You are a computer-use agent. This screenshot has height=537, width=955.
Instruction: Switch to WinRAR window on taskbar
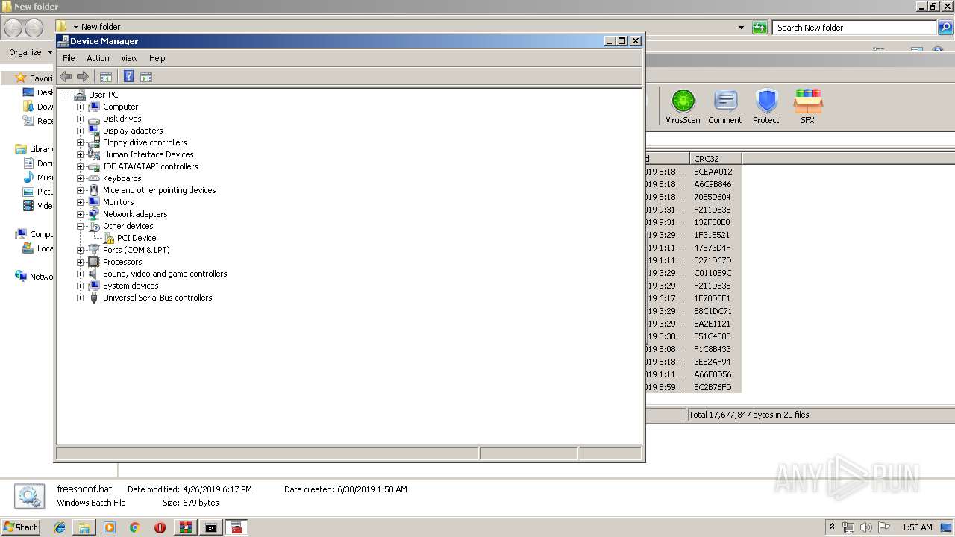point(186,527)
